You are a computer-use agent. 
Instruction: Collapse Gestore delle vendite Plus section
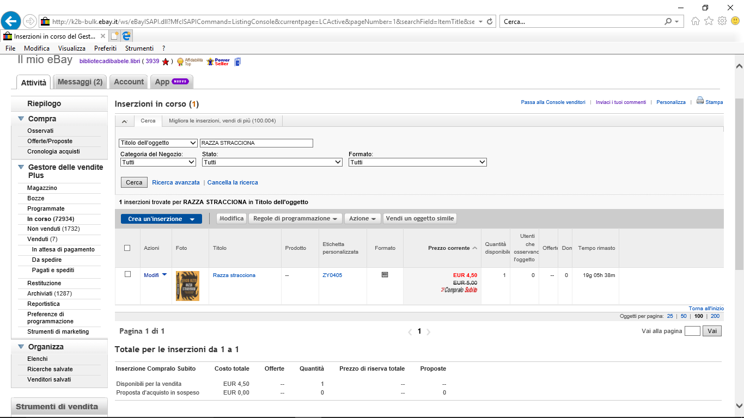pyautogui.click(x=21, y=167)
